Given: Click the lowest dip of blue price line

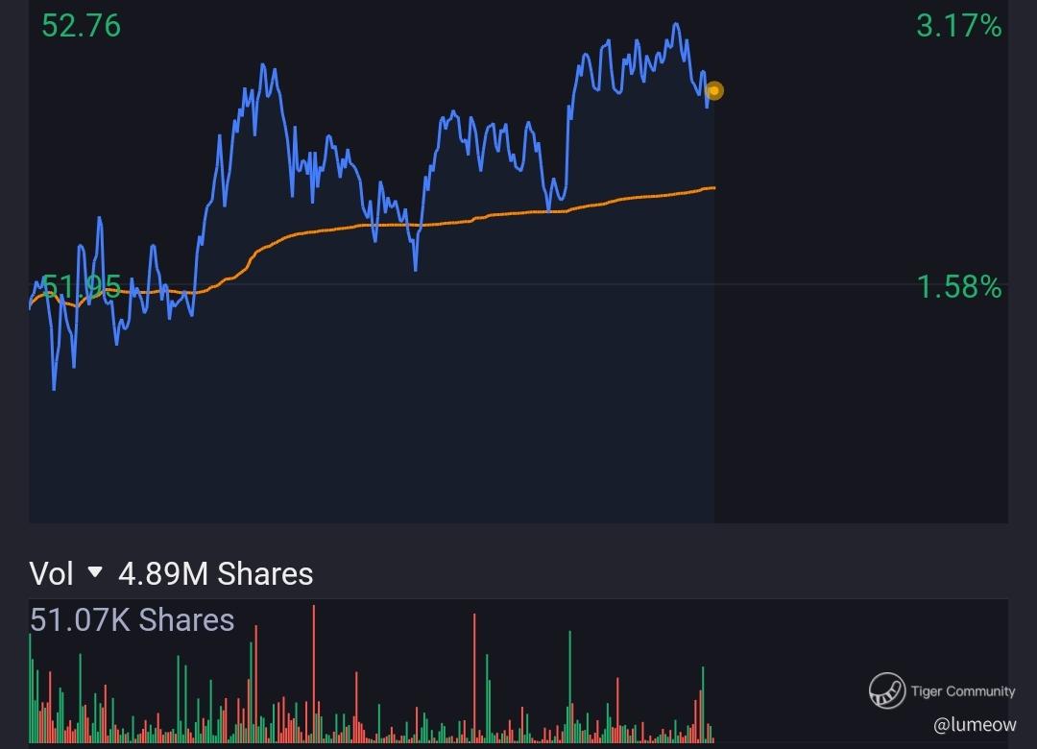Looking at the screenshot, I should point(54,388).
